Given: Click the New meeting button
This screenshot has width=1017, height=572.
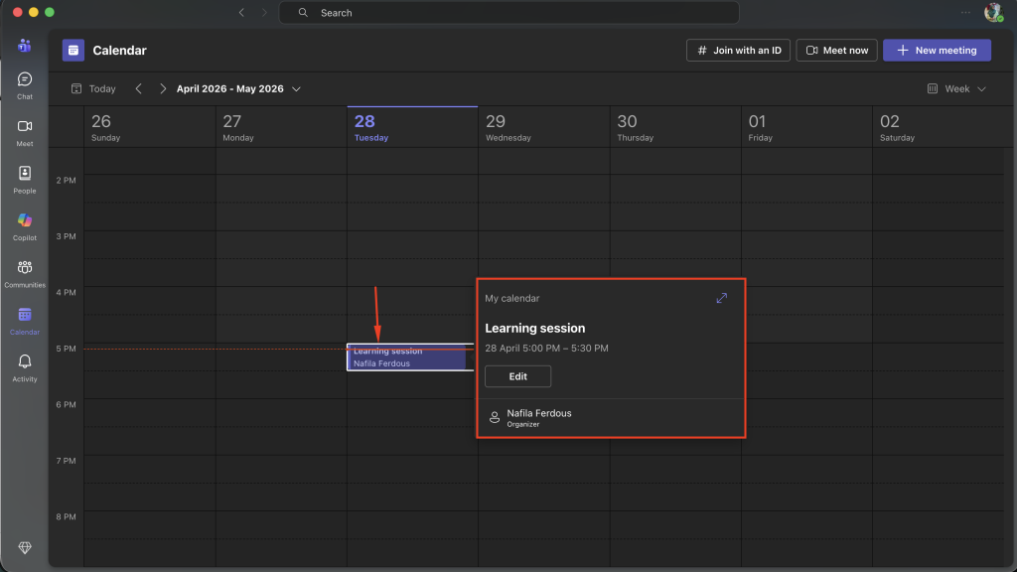Looking at the screenshot, I should point(937,50).
